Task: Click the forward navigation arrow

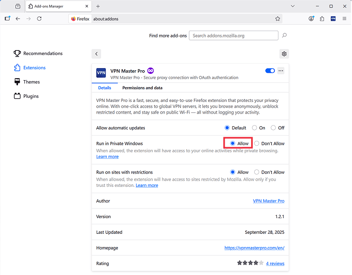Action: (x=29, y=18)
